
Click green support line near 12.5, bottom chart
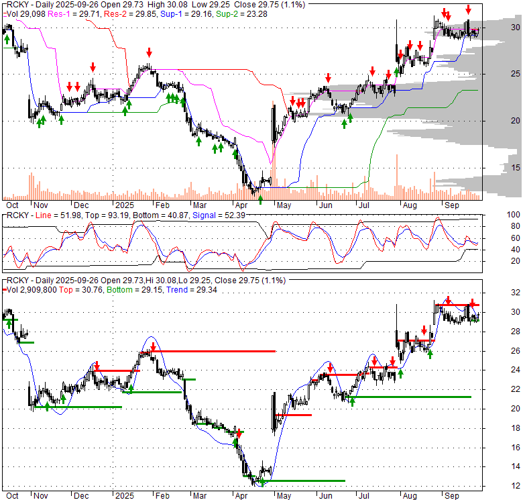click(302, 481)
